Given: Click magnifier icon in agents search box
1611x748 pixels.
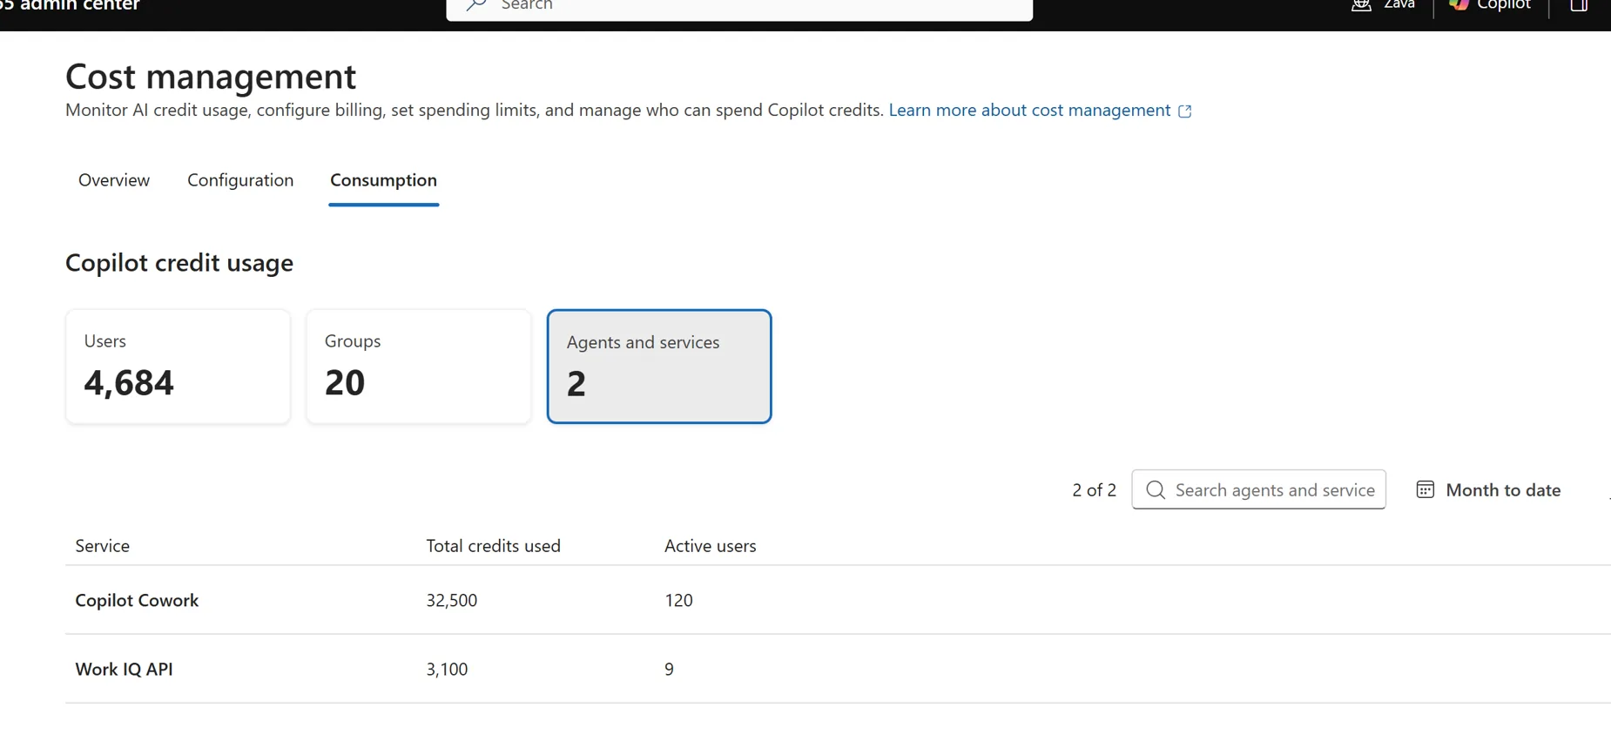Looking at the screenshot, I should tap(1156, 489).
